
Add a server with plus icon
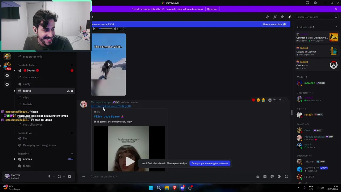(x=7, y=75)
